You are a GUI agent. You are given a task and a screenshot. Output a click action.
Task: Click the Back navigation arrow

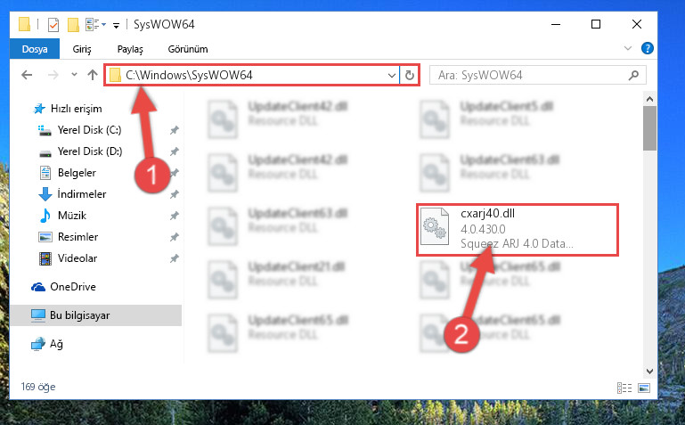tap(27, 75)
